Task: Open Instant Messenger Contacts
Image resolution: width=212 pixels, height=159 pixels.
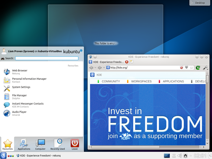Action: pyautogui.click(x=42, y=105)
